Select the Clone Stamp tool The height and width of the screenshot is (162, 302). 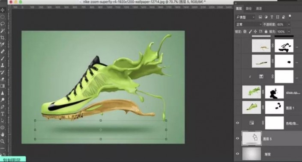[x=3, y=65]
